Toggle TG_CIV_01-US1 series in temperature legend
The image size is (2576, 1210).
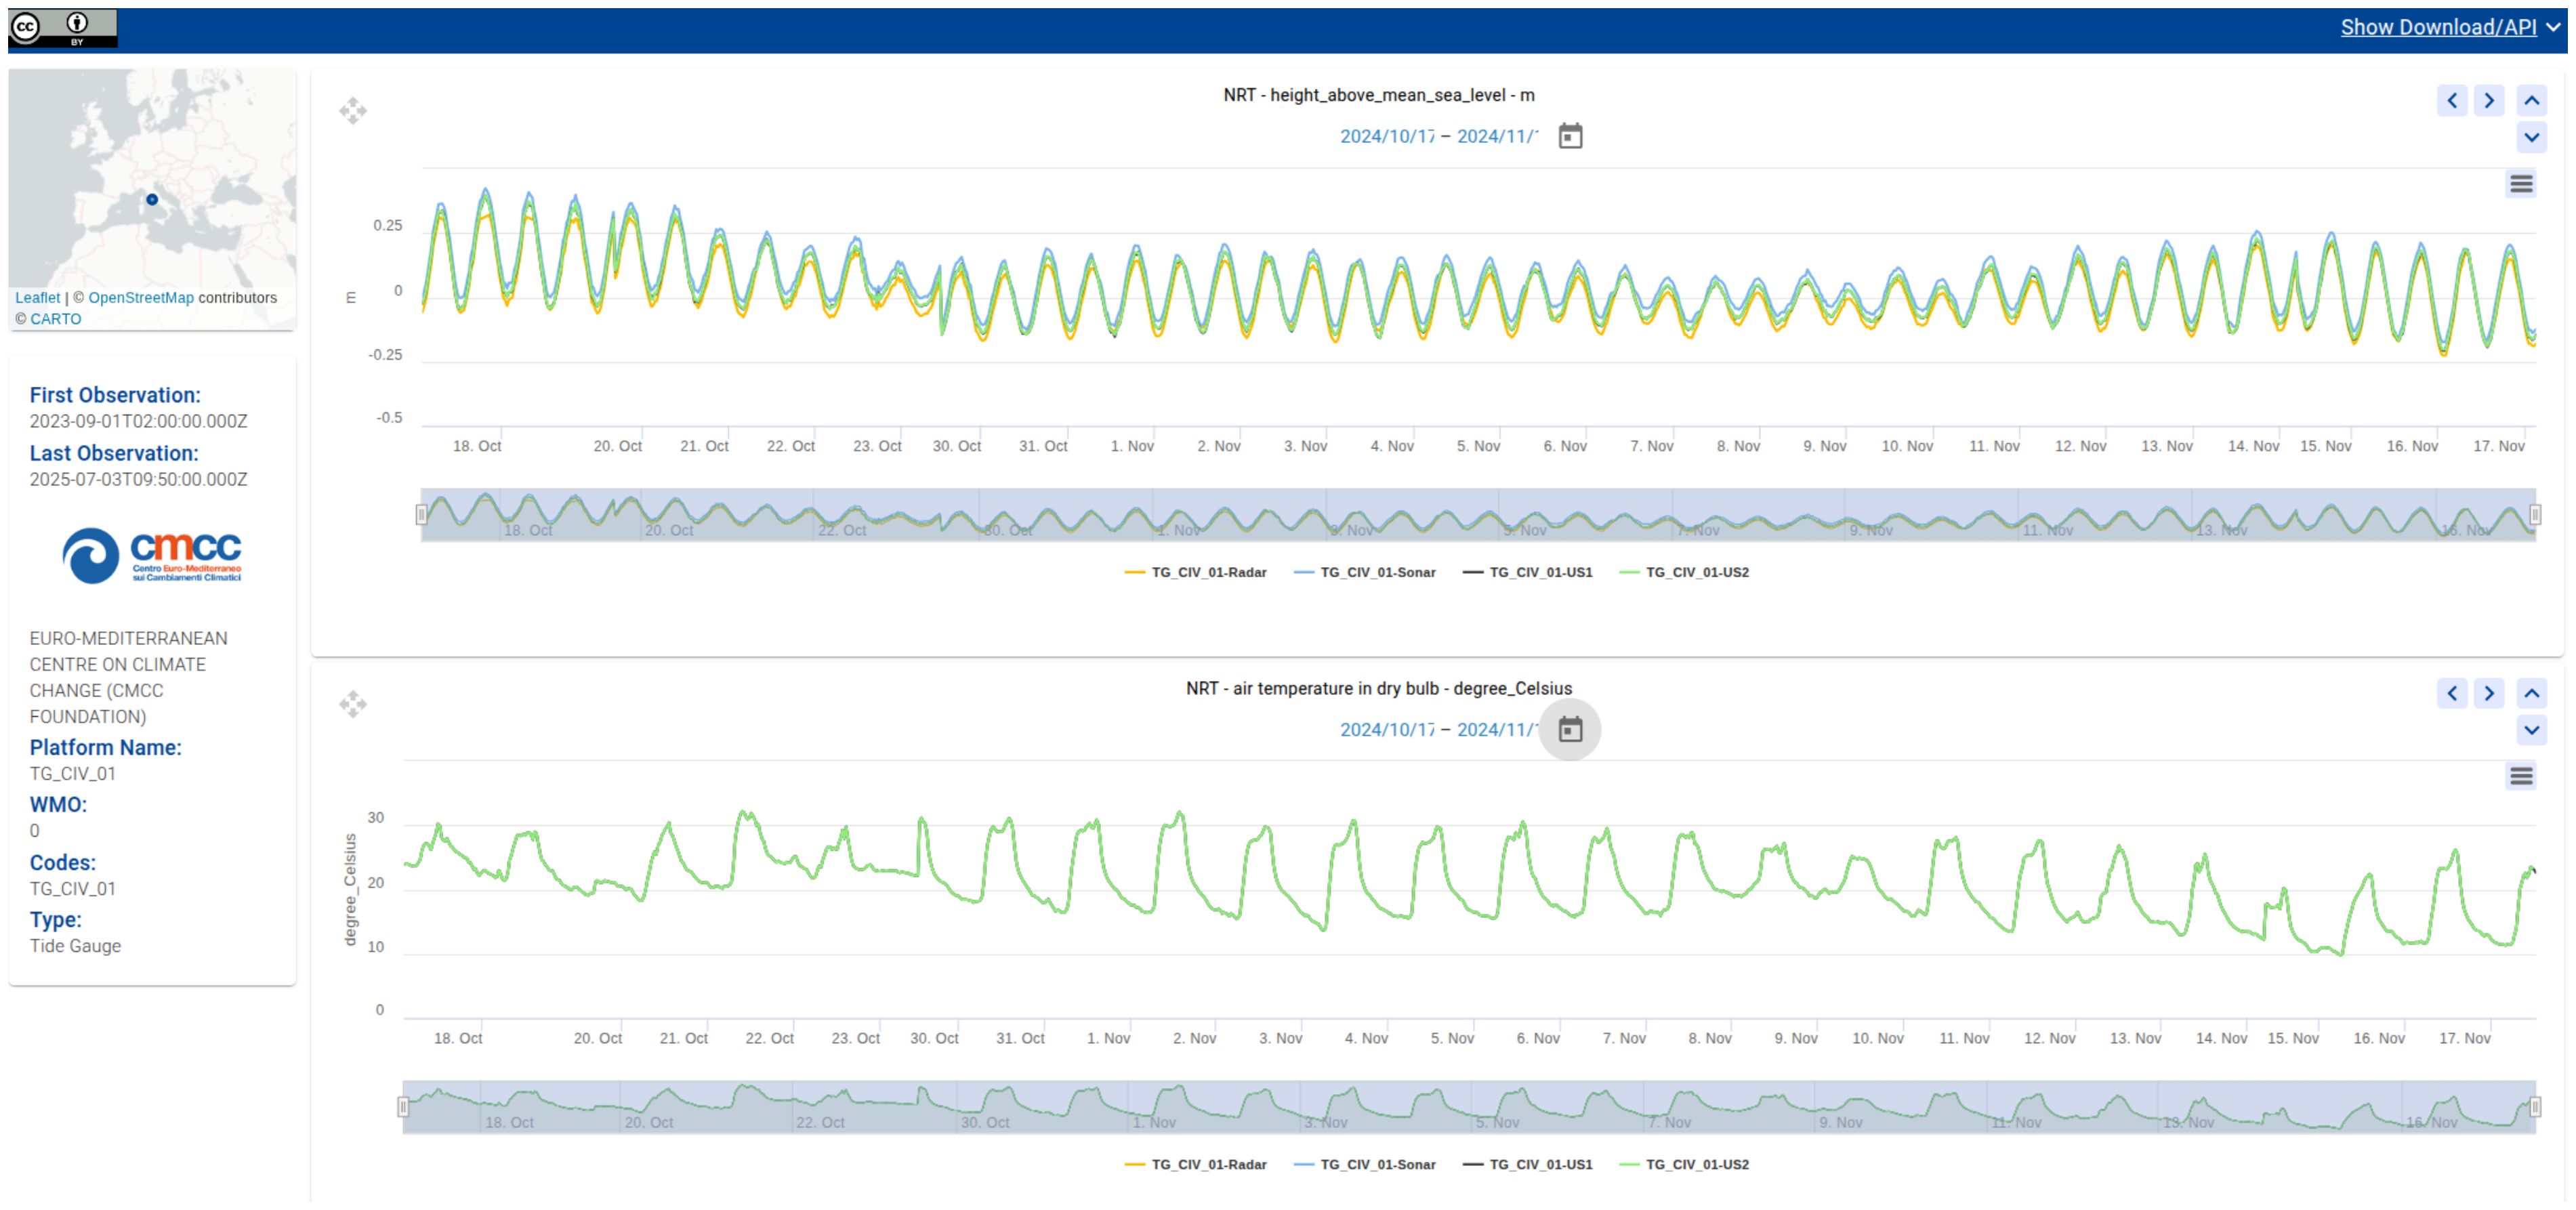click(1528, 1164)
